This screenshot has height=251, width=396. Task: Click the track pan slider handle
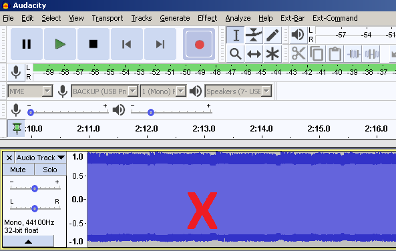[35, 208]
